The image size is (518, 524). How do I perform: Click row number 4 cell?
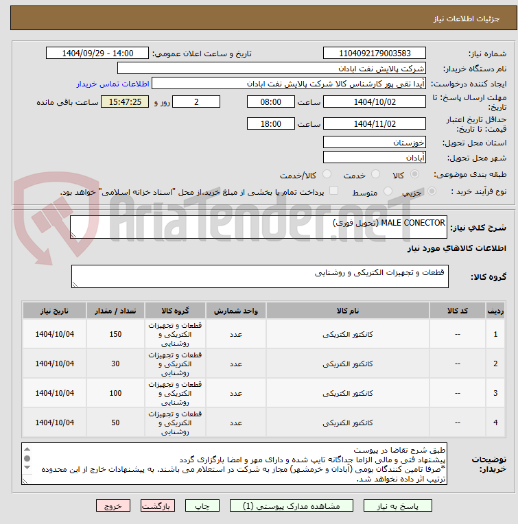pos(495,422)
